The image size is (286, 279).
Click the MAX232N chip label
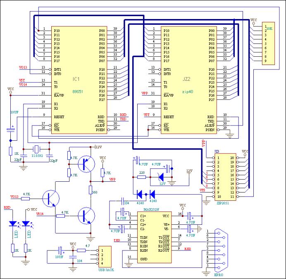coord(151,209)
